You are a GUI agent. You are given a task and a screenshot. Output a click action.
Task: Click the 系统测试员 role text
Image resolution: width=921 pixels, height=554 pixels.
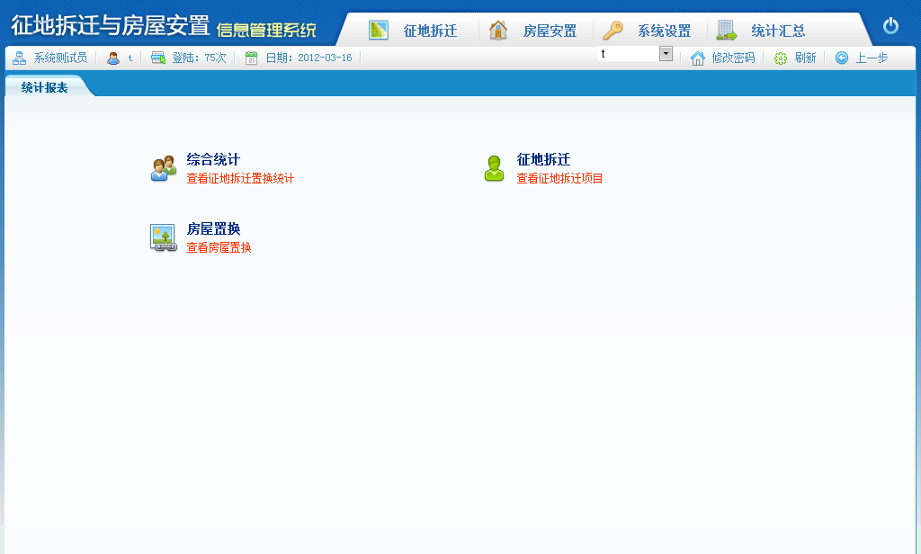click(x=60, y=58)
